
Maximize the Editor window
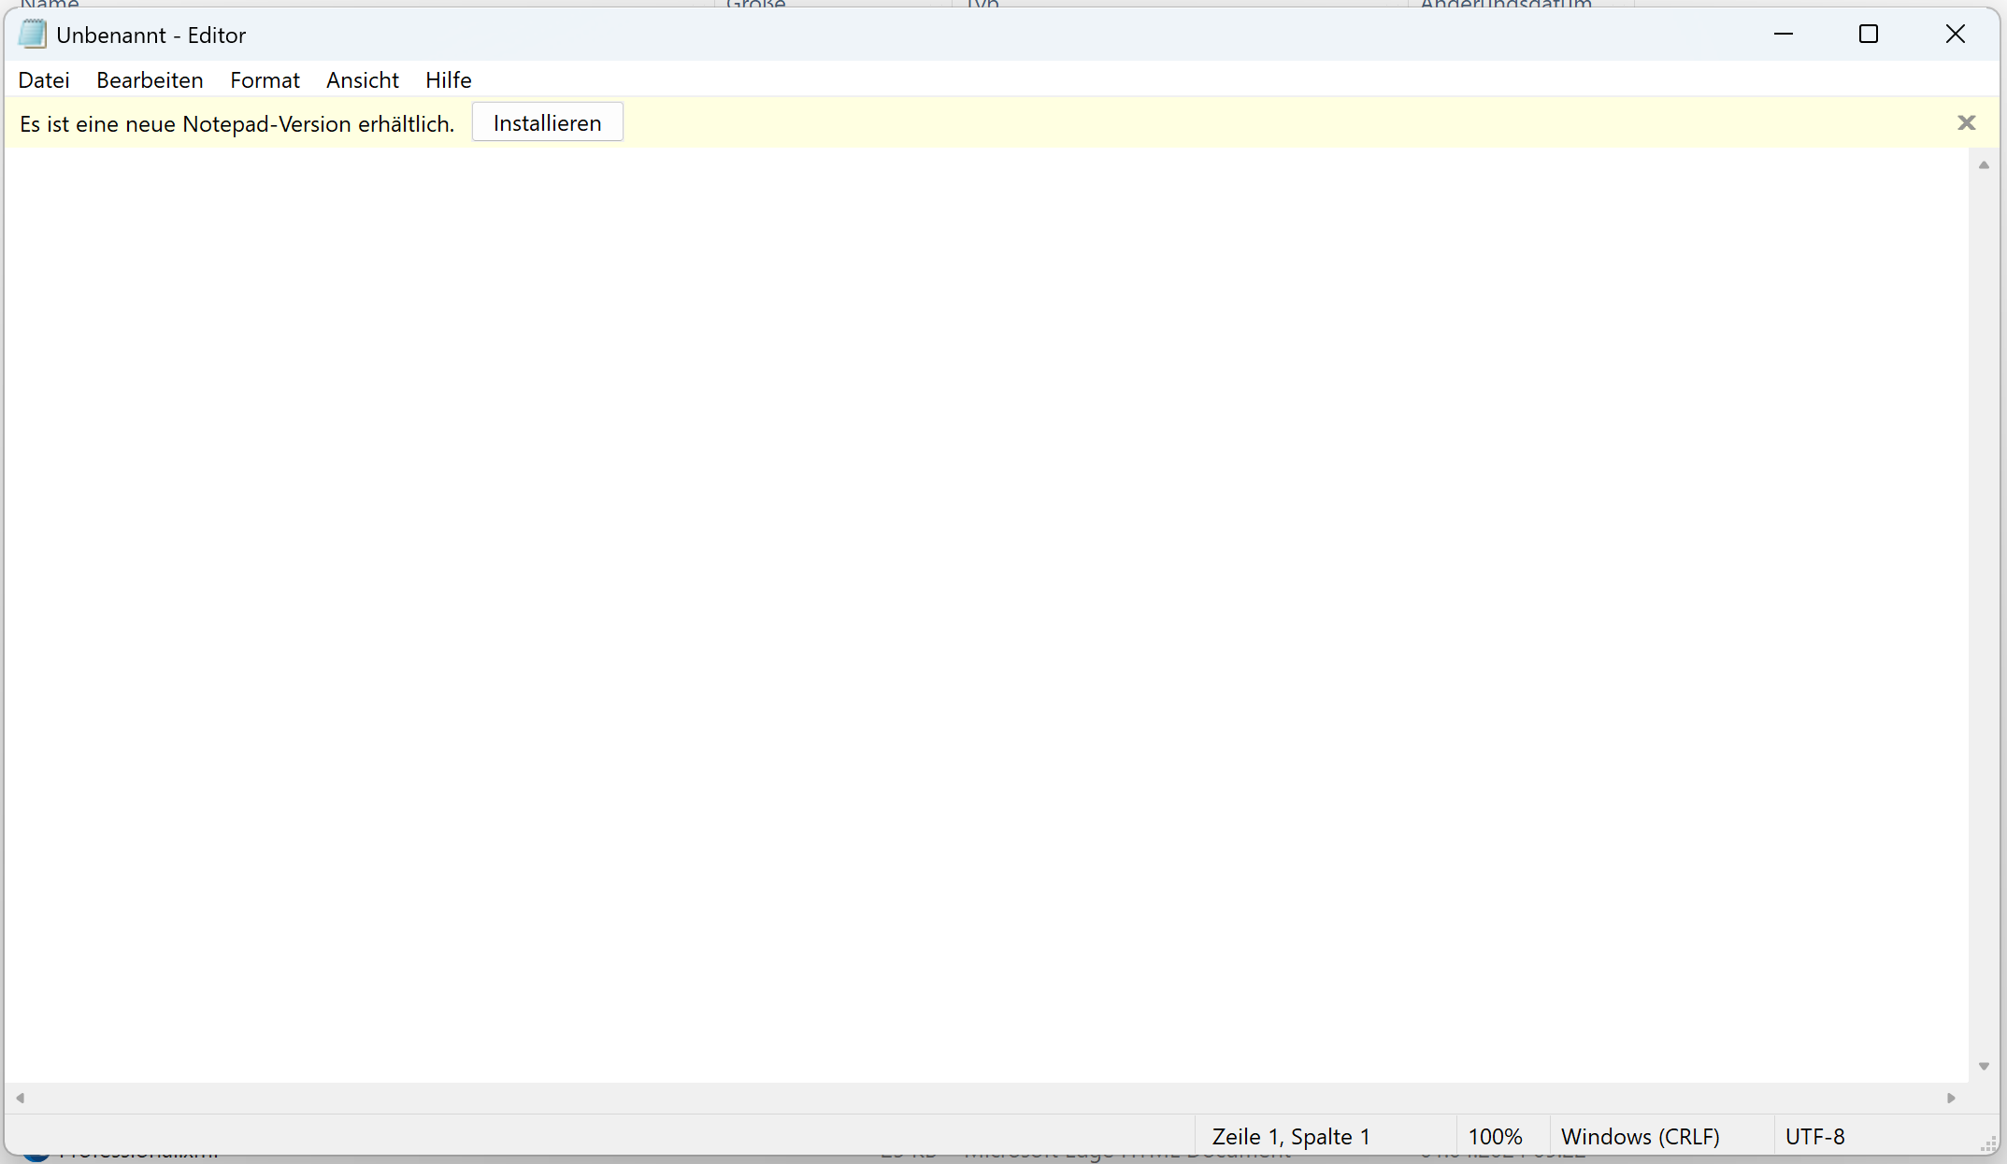[1868, 35]
